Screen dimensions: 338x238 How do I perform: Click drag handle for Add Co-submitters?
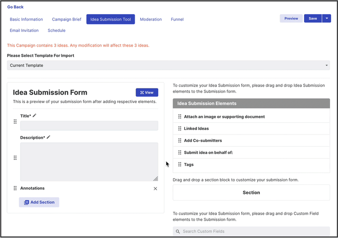point(180,140)
